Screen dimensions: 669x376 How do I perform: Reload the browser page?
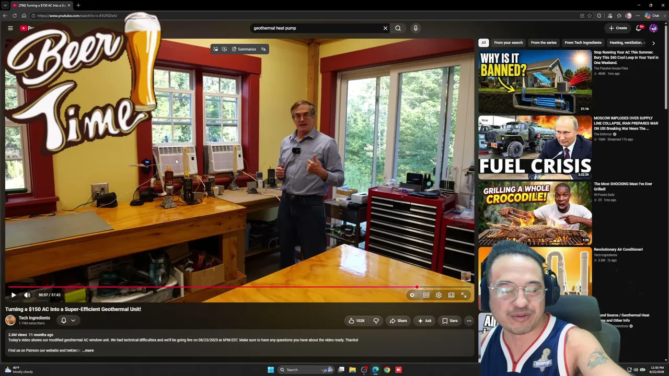tap(15, 16)
